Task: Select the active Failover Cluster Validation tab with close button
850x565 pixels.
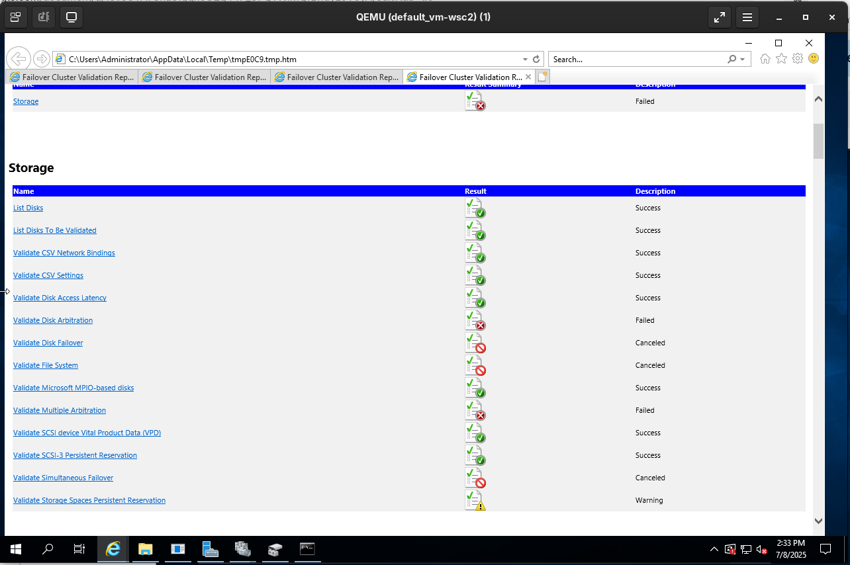Action: pos(469,77)
